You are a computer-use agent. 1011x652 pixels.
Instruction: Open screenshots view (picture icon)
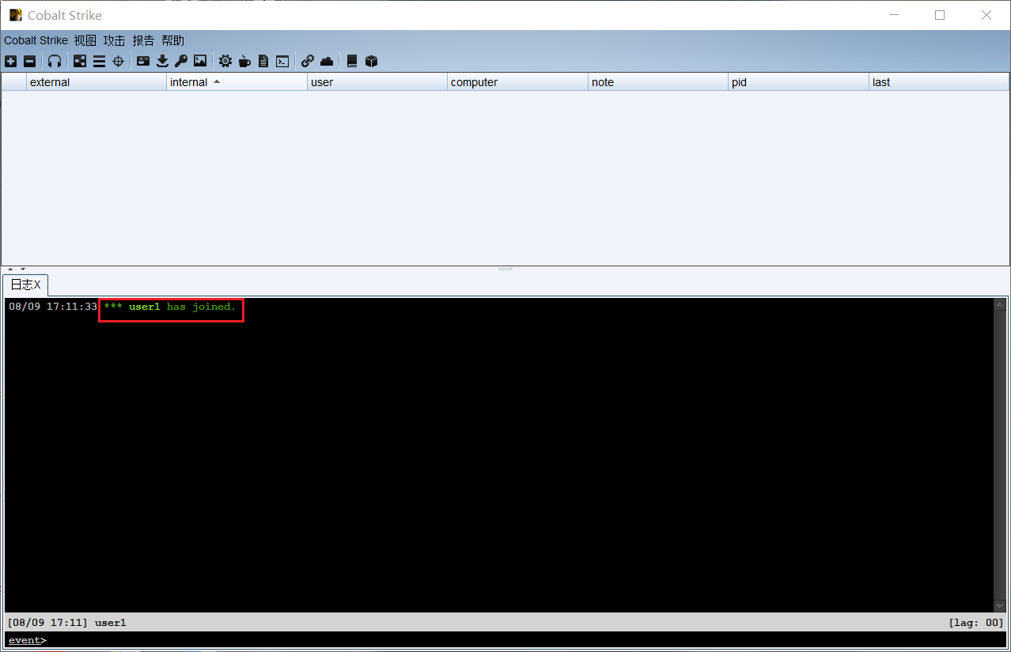[200, 61]
